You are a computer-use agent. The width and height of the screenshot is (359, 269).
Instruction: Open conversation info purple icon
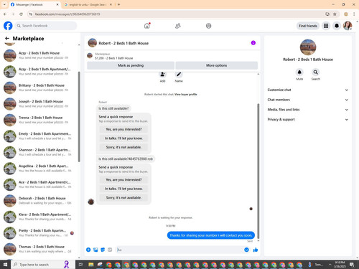253,43
